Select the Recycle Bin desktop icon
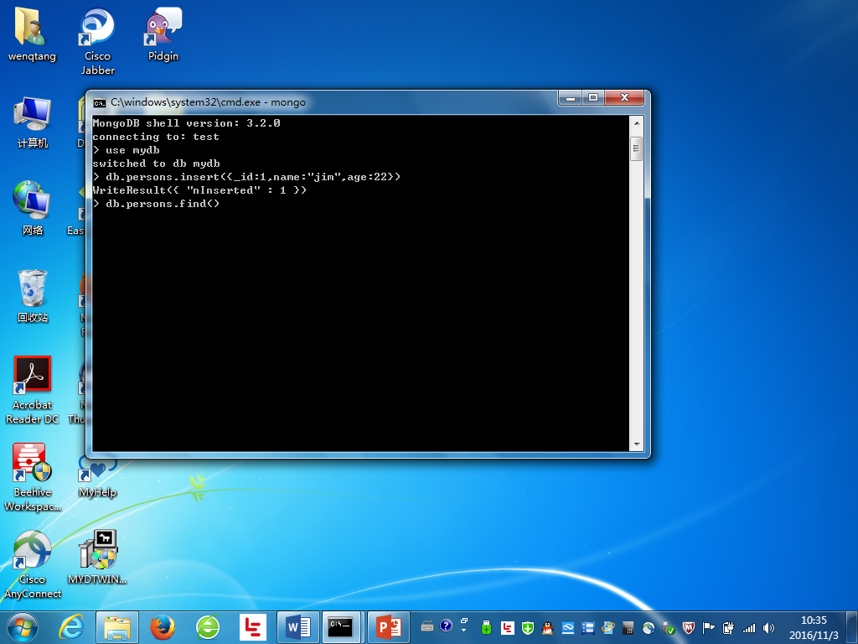This screenshot has height=644, width=858. [33, 289]
